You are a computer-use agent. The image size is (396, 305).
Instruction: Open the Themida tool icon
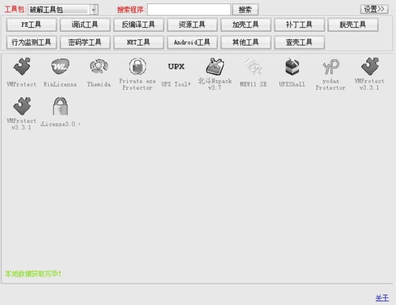click(99, 66)
